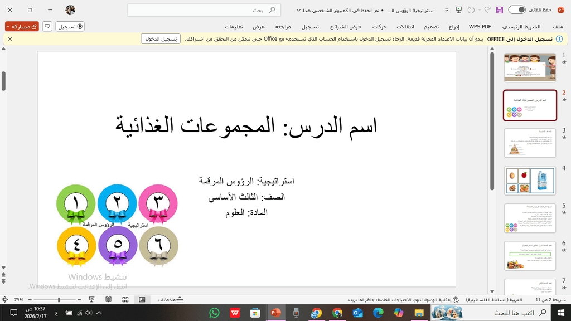
Task: Open the WPS PDF tab
Action: [x=480, y=27]
